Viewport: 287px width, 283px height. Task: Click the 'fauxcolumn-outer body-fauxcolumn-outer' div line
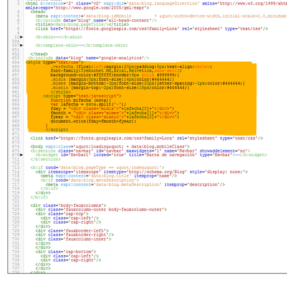(101, 210)
